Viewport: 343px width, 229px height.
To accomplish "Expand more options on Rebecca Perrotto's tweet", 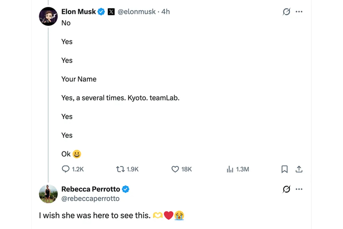I will [x=299, y=189].
